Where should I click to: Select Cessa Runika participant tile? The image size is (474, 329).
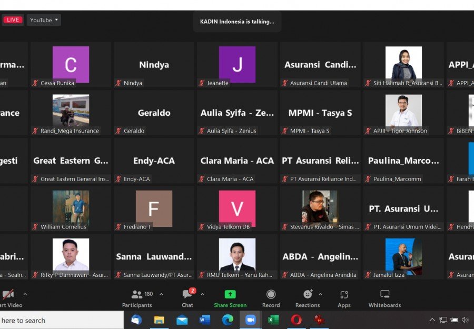coord(71,65)
